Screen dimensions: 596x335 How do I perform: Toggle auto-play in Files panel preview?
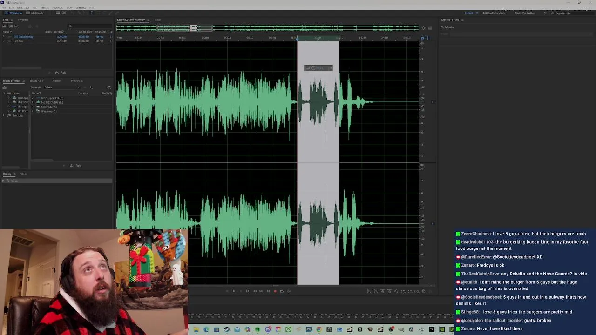click(x=64, y=73)
